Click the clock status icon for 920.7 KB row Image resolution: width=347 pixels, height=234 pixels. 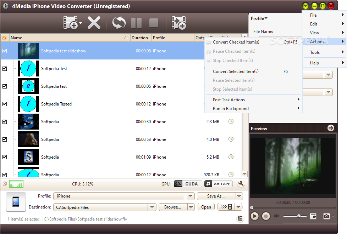pyautogui.click(x=231, y=175)
